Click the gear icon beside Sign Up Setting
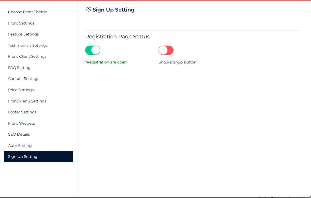 pos(88,9)
